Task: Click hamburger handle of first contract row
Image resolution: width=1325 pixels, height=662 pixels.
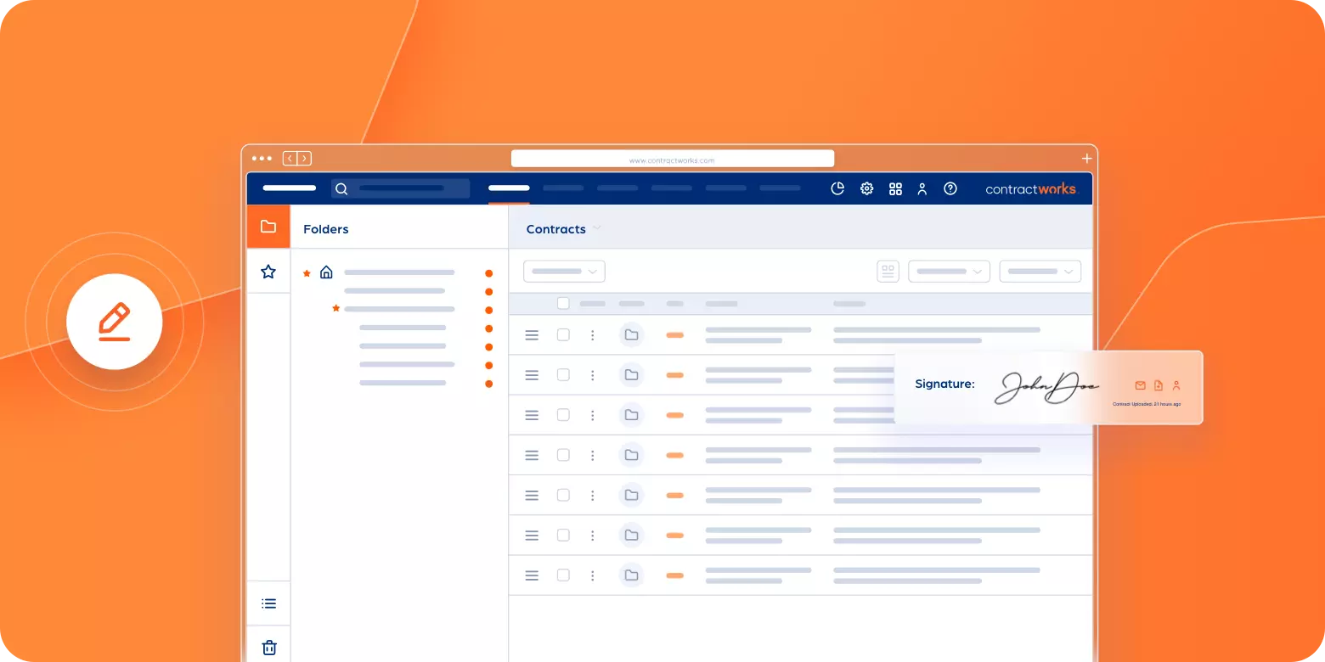Action: (x=532, y=335)
